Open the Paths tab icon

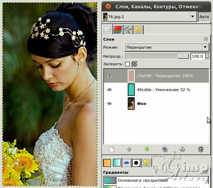128,29
